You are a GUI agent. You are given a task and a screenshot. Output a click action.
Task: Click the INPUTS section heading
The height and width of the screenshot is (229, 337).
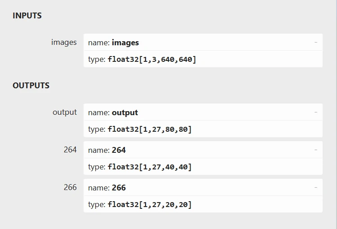click(x=27, y=16)
